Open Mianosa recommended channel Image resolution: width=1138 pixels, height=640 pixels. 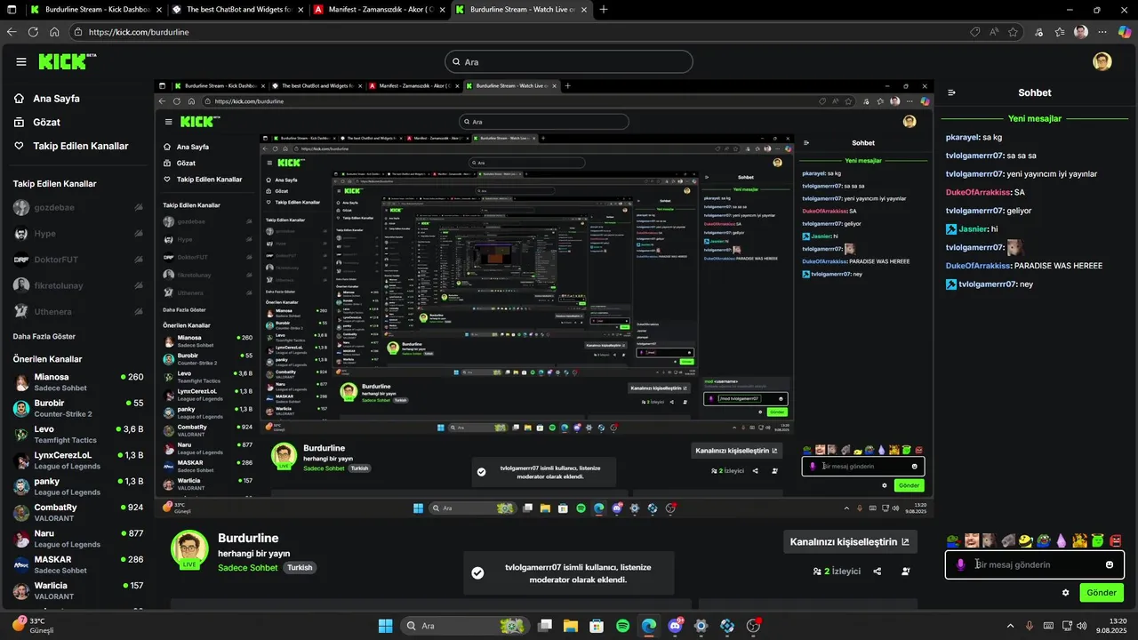pyautogui.click(x=77, y=382)
